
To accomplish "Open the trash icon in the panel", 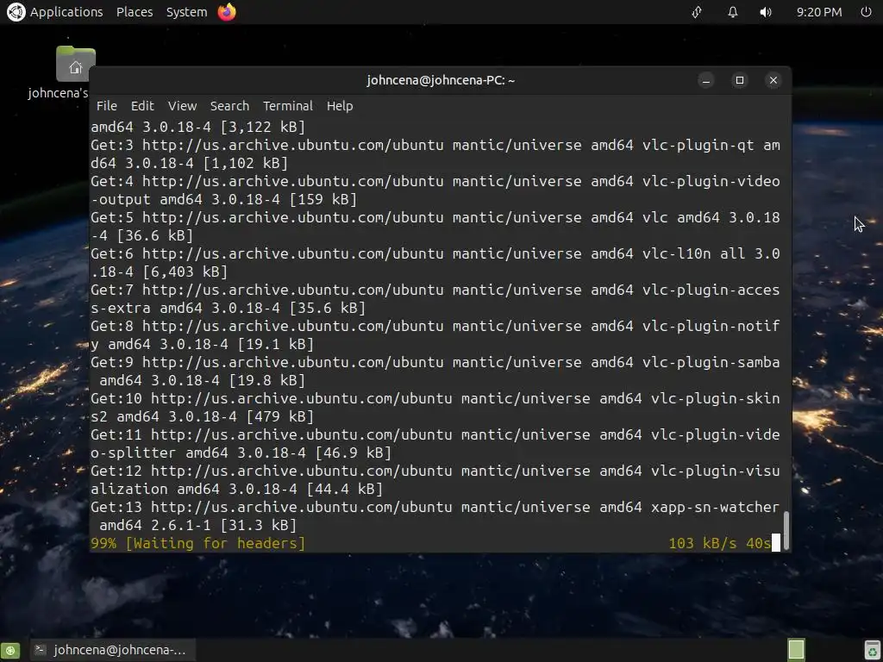I will [873, 650].
